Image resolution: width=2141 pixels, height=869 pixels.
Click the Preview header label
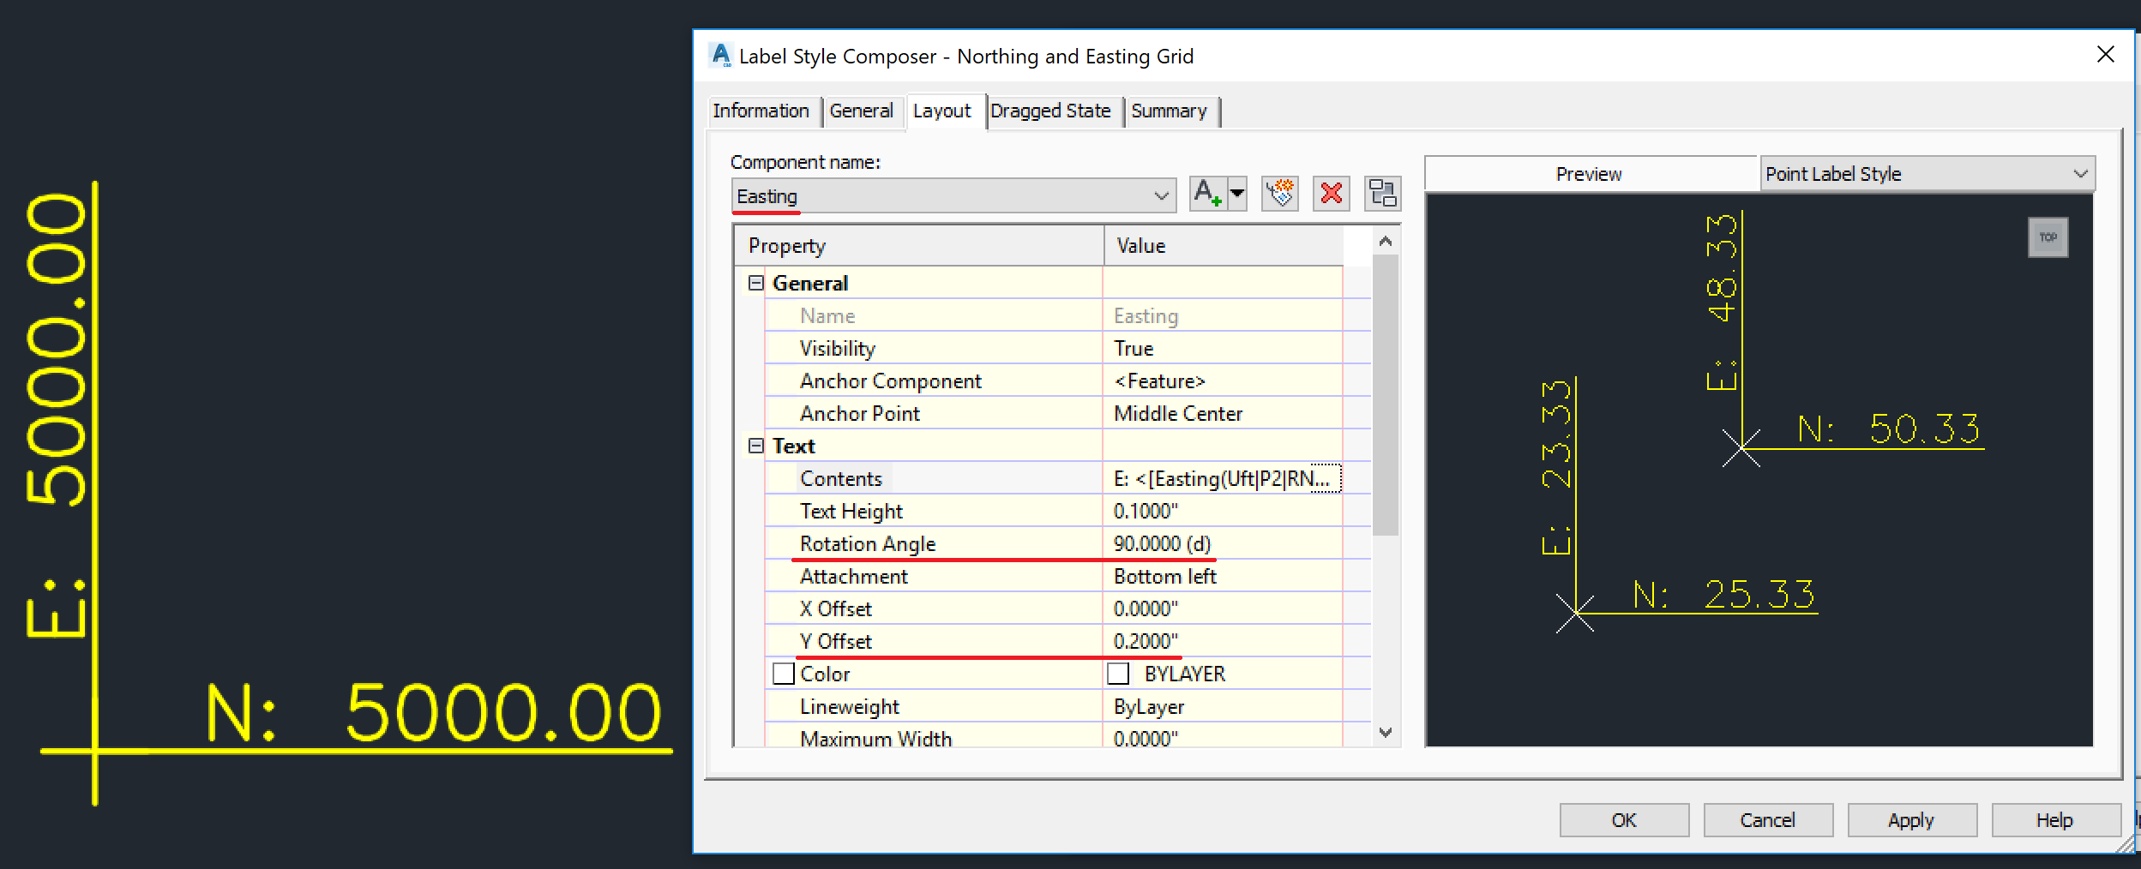(x=1589, y=174)
